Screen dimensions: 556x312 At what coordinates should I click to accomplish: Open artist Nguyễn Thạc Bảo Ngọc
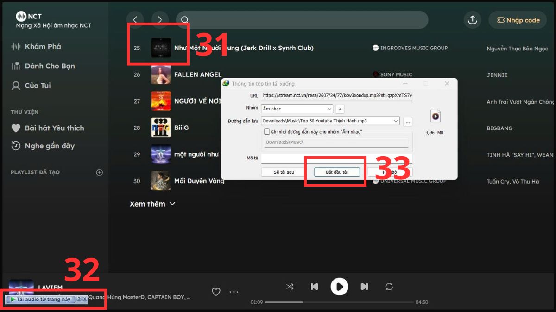pos(517,49)
